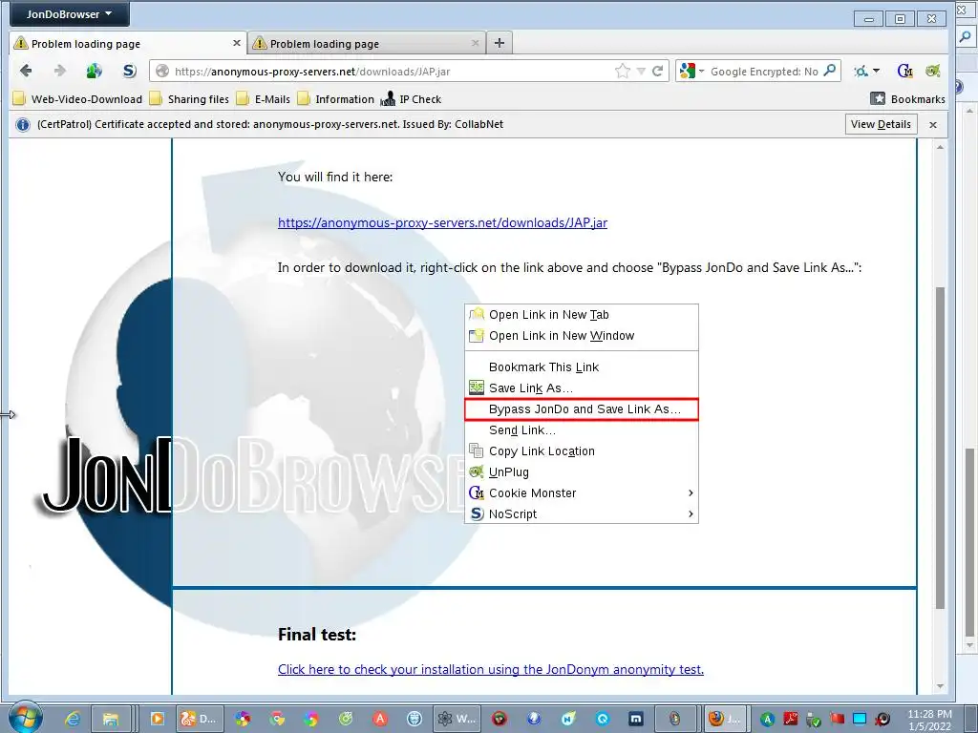The width and height of the screenshot is (978, 733).
Task: Expand the address bar history dropdown arrow
Action: 641,71
